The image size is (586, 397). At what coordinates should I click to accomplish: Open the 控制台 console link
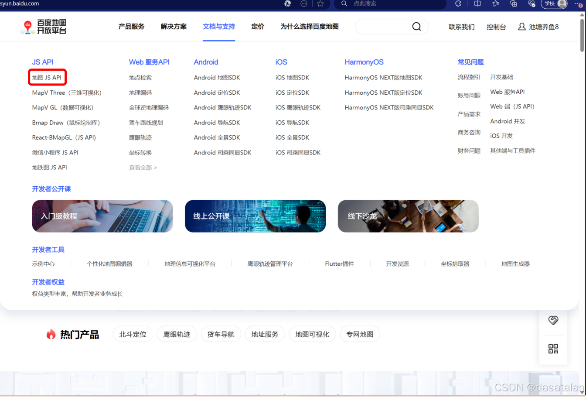point(496,27)
